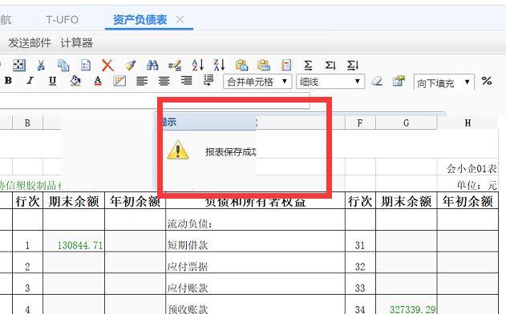Click the first Sigma sum icon
Screen dimensions: 506x314
[308, 65]
